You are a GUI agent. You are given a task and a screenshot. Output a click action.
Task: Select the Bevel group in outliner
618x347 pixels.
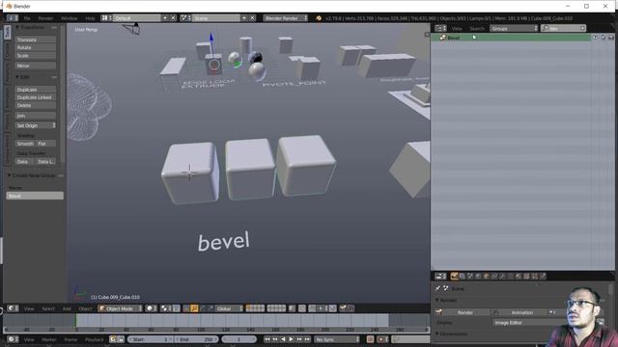click(x=453, y=38)
